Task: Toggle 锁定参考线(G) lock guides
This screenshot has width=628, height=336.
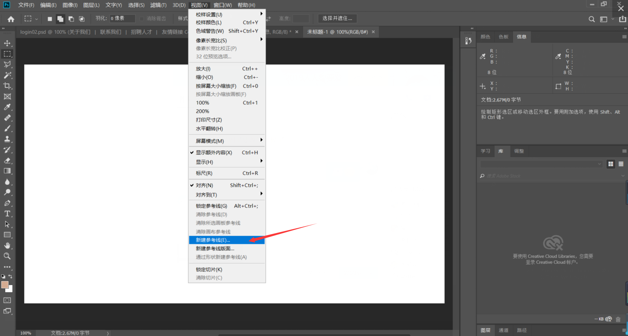Action: pos(227,206)
